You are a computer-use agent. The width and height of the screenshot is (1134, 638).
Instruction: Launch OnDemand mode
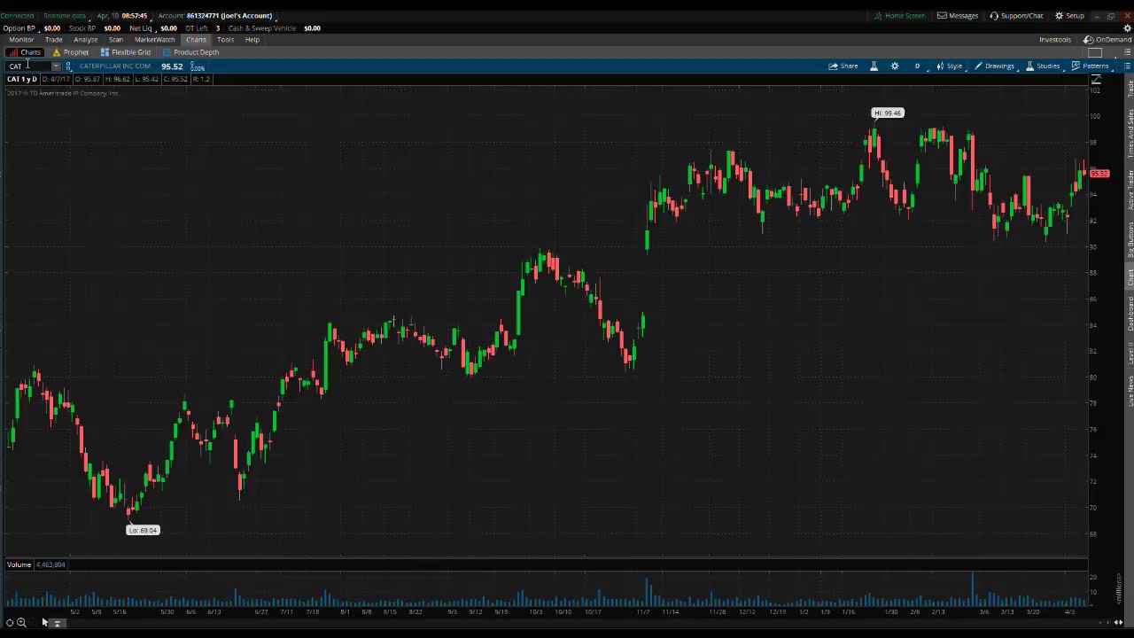[1107, 40]
